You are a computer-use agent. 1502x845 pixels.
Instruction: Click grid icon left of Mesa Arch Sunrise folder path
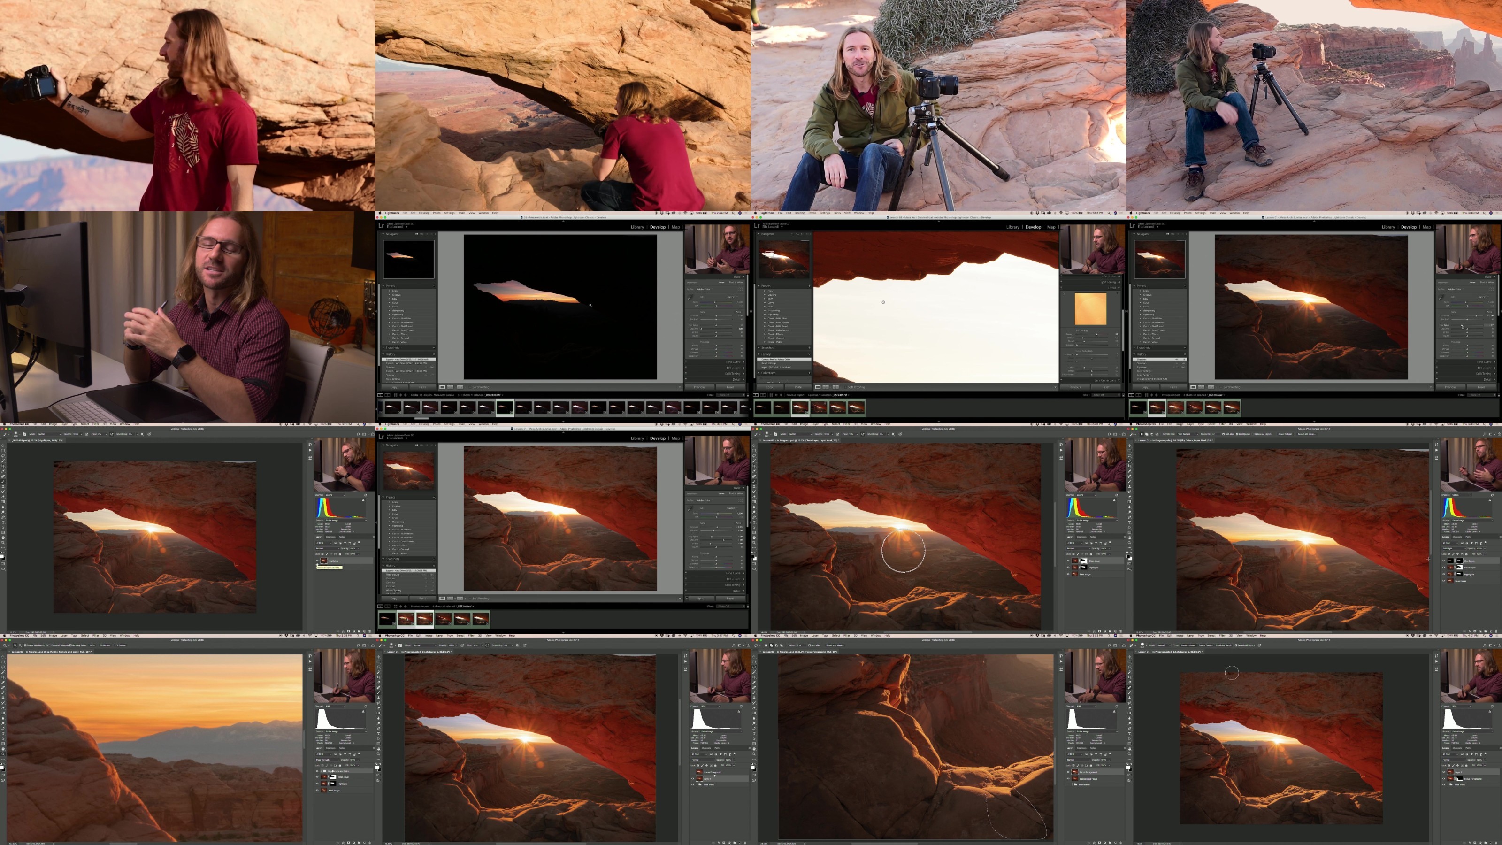click(x=396, y=395)
